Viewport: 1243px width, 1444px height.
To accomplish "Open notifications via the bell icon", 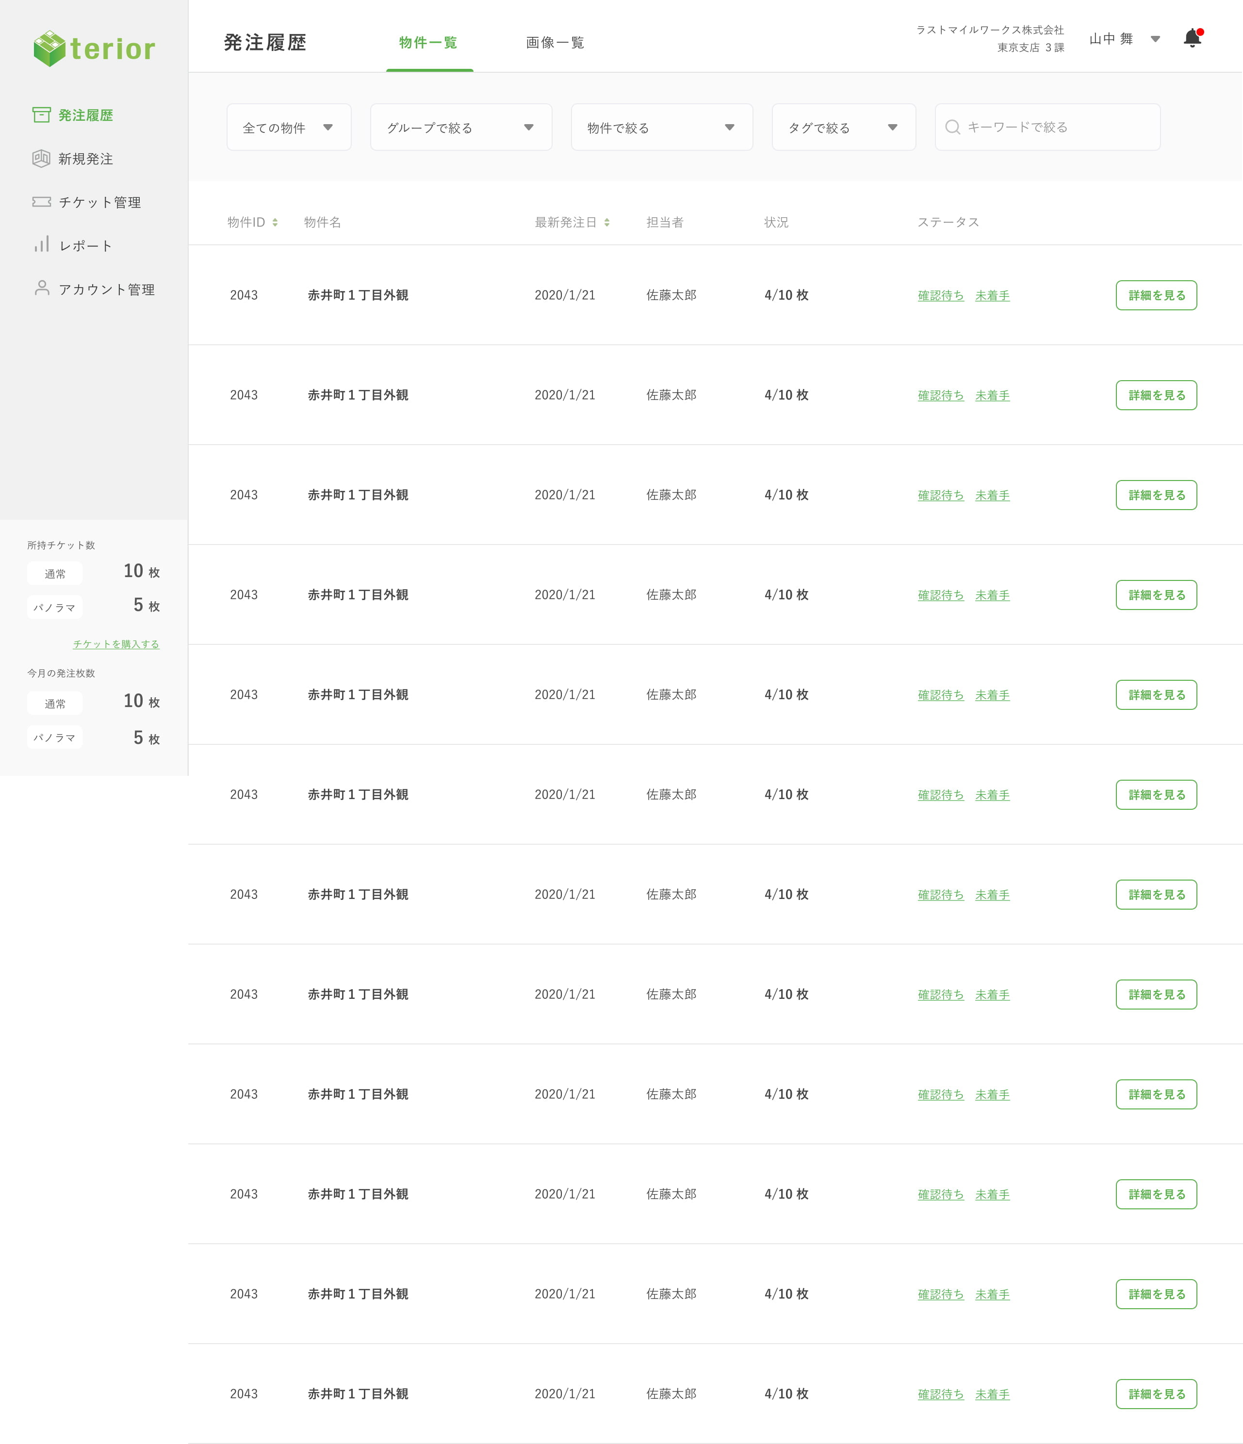I will pyautogui.click(x=1192, y=38).
